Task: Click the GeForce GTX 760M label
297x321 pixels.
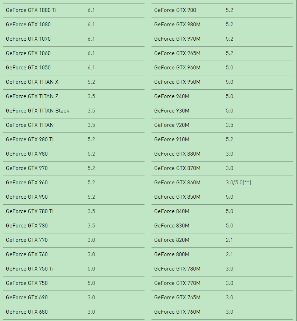Action: tap(177, 312)
